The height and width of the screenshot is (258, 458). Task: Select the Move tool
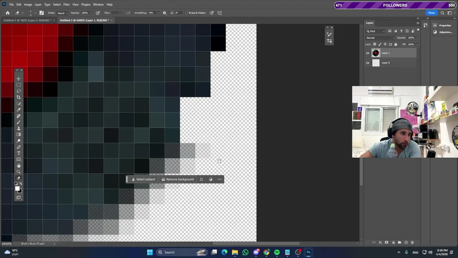pos(19,78)
